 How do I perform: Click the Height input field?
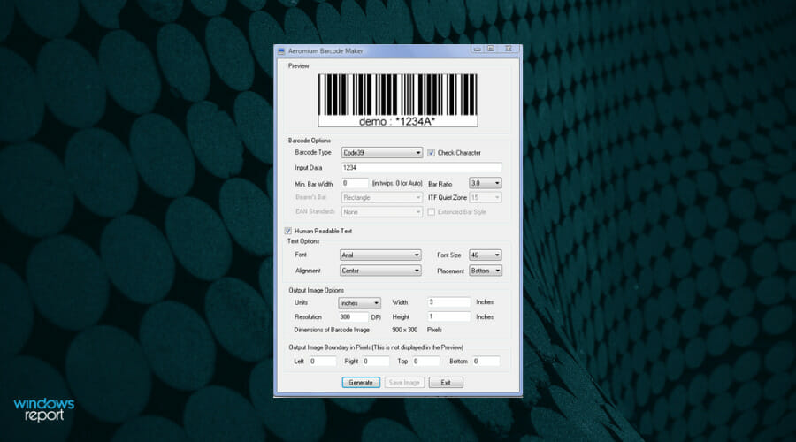(x=448, y=316)
